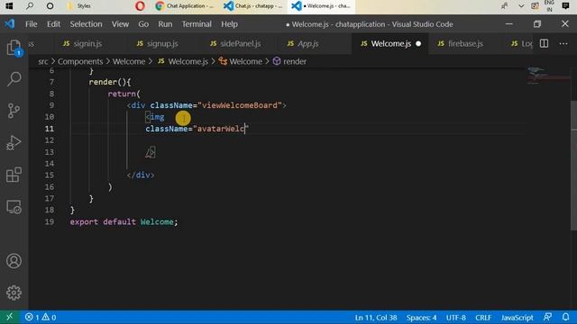Click the unsaved dot on Welcome.js tab
Screen dimensions: 577x324
(418, 43)
